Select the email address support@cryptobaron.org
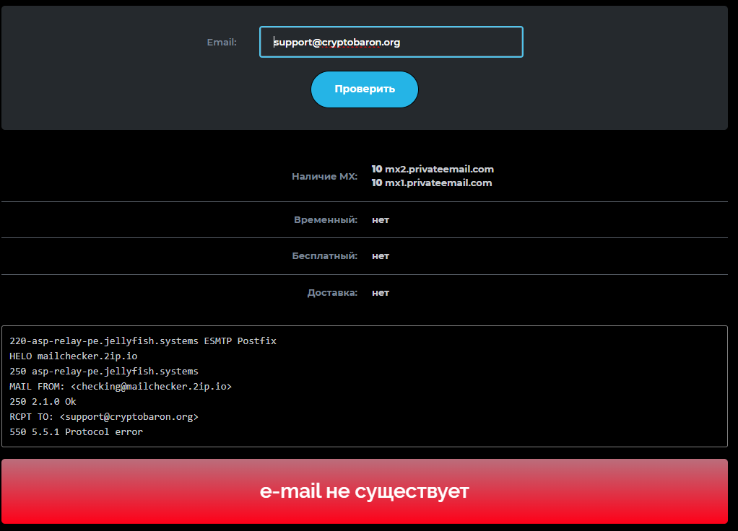Image resolution: width=738 pixels, height=531 pixels. pos(337,42)
